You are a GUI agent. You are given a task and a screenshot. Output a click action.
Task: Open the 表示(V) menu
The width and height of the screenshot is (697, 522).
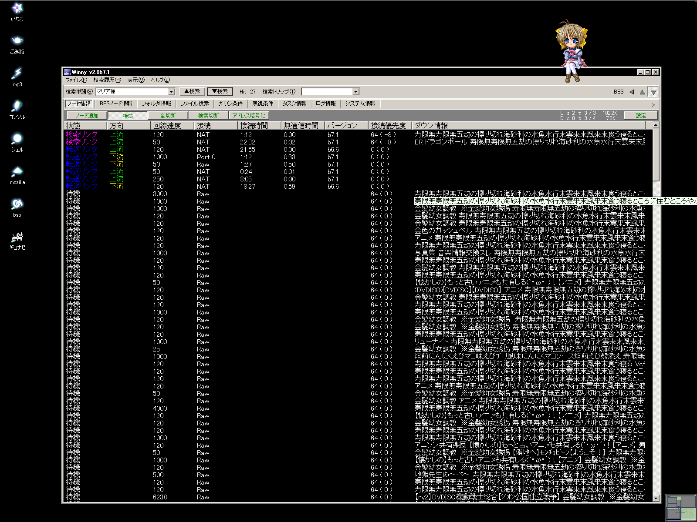pos(136,80)
